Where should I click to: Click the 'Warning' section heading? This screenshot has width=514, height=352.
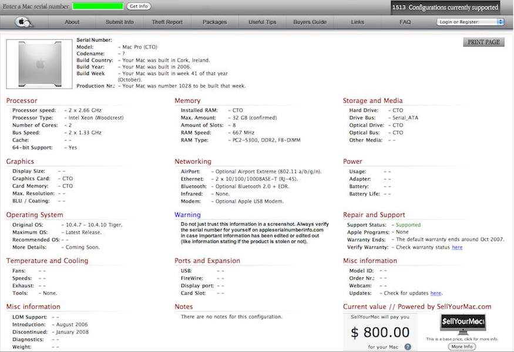coord(187,215)
